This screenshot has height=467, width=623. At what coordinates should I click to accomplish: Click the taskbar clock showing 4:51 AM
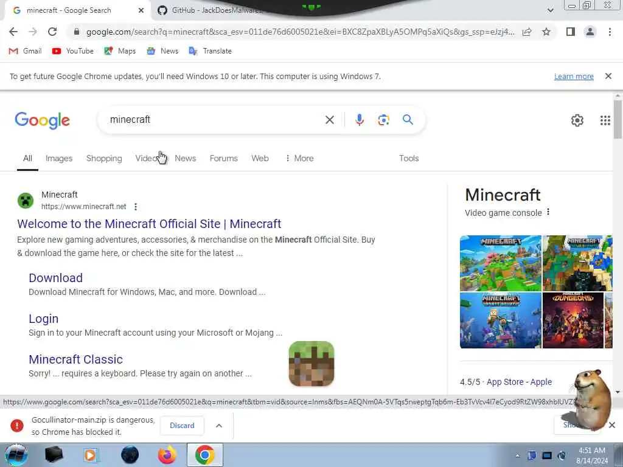(591, 455)
